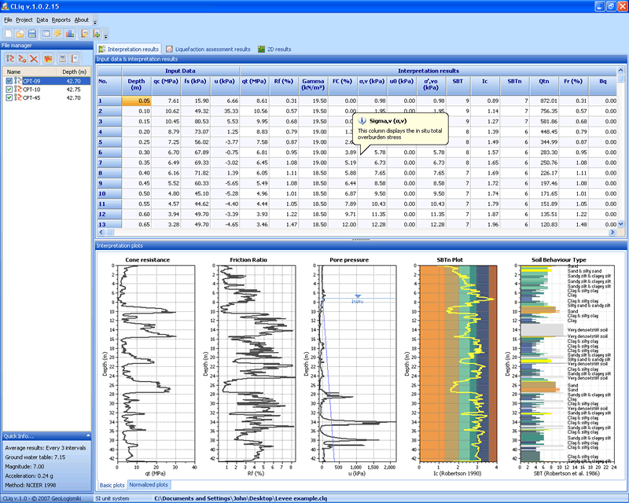Click the CPT-10 file name

tap(31, 90)
